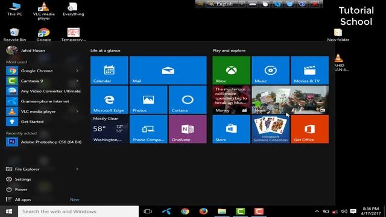Open Jahid Hasan user account menu
386x217 pixels.
coord(25,51)
